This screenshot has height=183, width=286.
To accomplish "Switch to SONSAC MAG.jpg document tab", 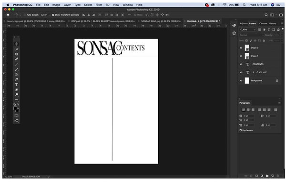I will (x=161, y=21).
